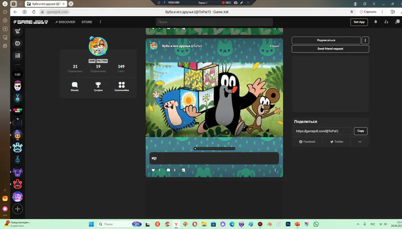This screenshot has height=229, width=402.
Task: Open the post author avatar
Action: [x=154, y=46]
